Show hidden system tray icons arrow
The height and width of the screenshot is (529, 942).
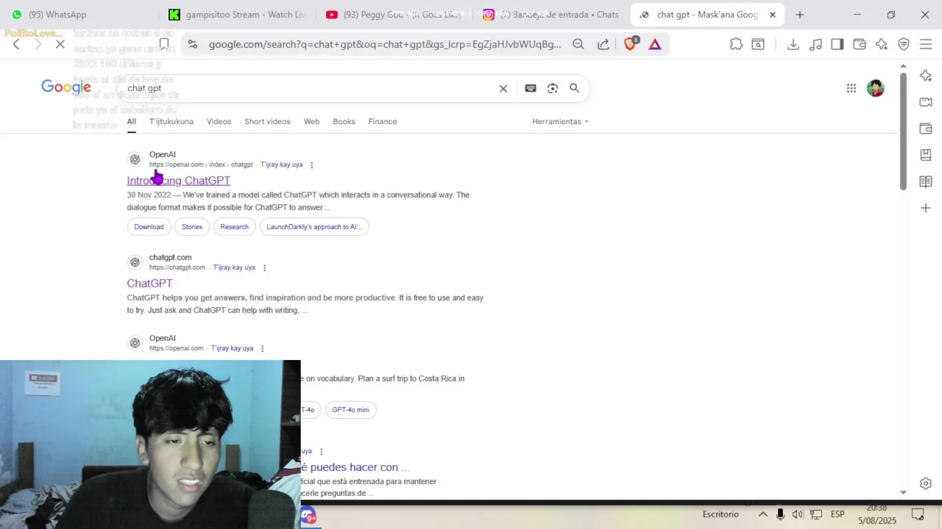763,514
